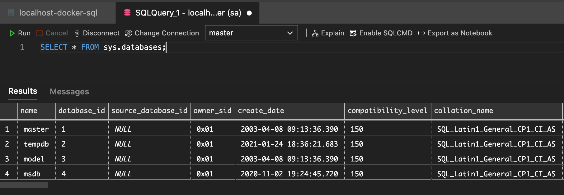Select row number 2 header for tempdb
This screenshot has width=564, height=195.
[7, 144]
